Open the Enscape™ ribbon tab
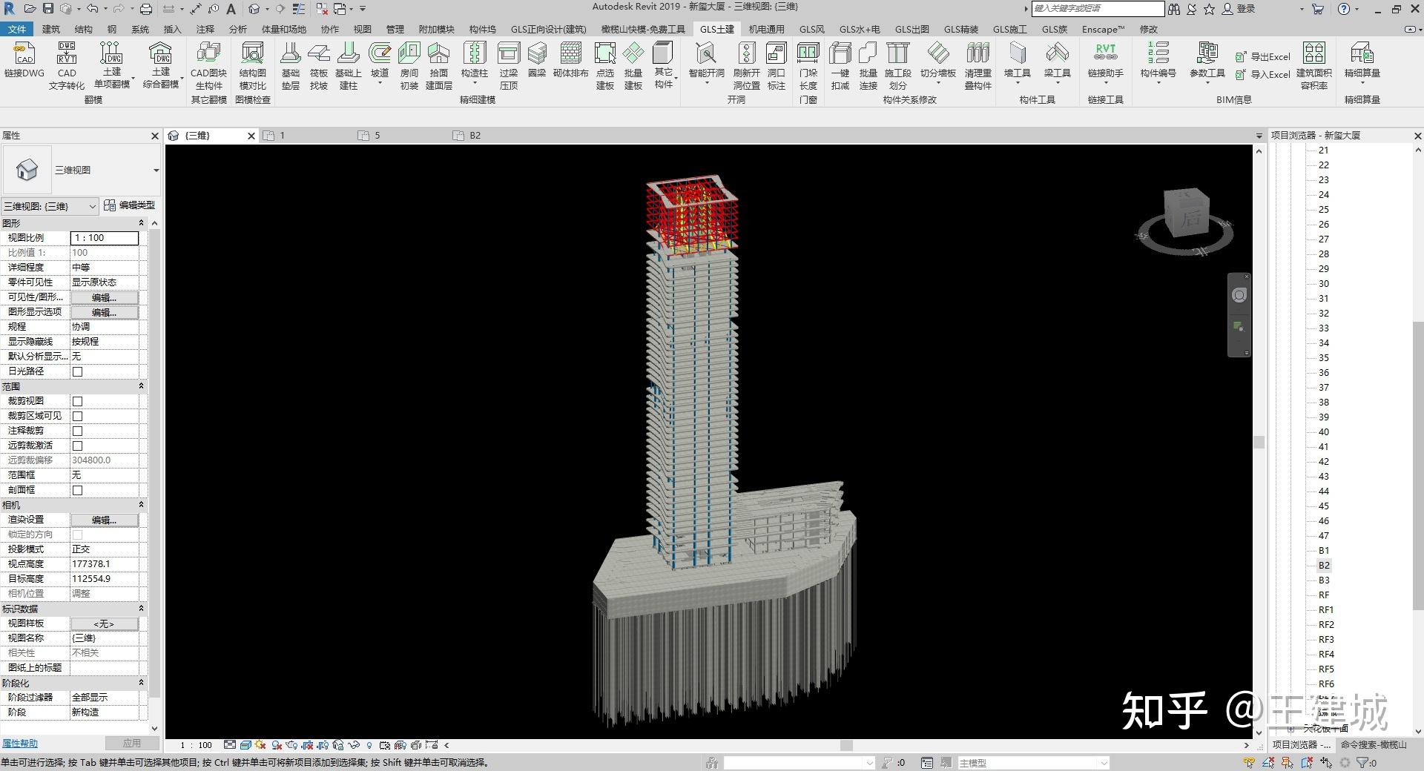 (x=1103, y=30)
